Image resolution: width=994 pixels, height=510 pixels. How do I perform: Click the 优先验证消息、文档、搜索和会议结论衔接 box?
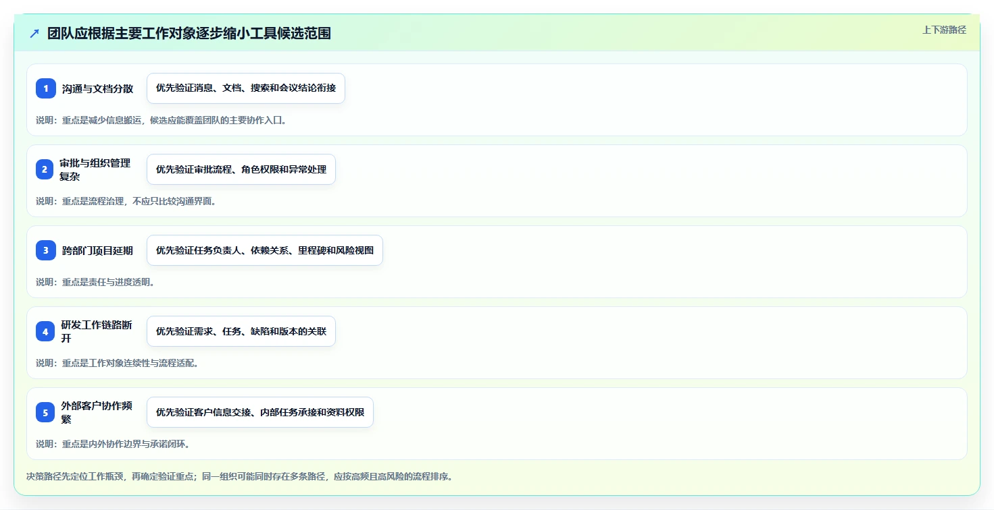(246, 88)
